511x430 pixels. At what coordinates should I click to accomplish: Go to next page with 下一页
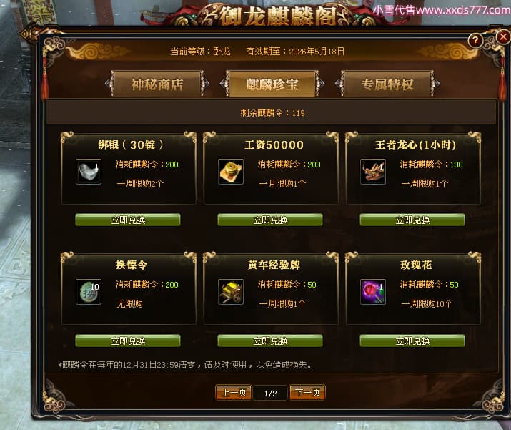point(307,392)
